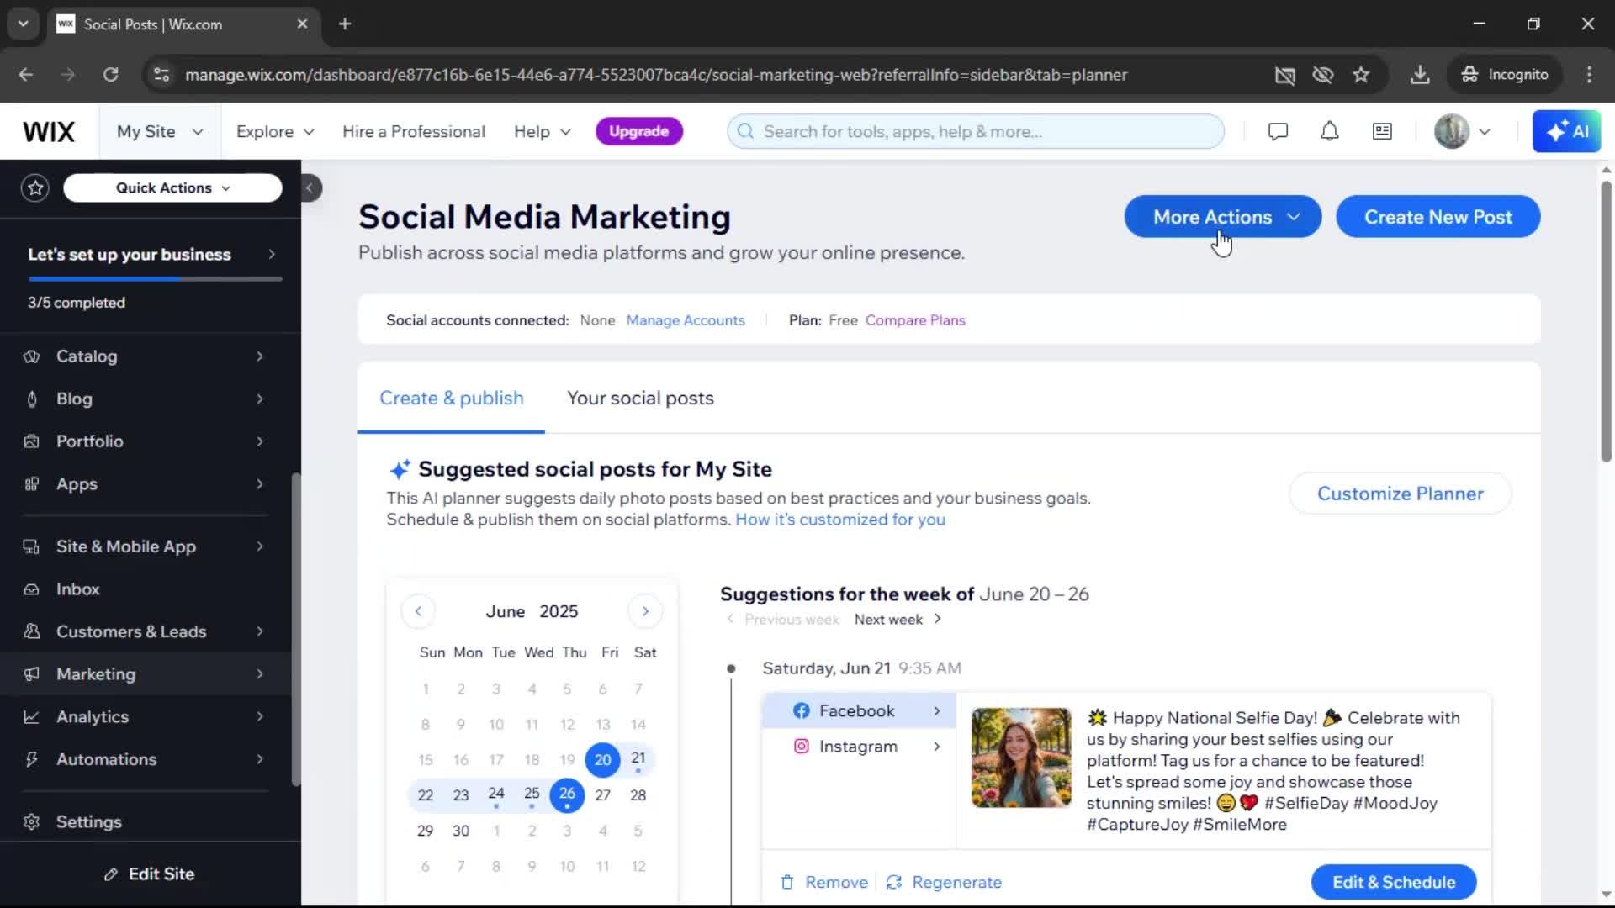
Task: Click Edit Site in sidebar
Action: tap(150, 874)
